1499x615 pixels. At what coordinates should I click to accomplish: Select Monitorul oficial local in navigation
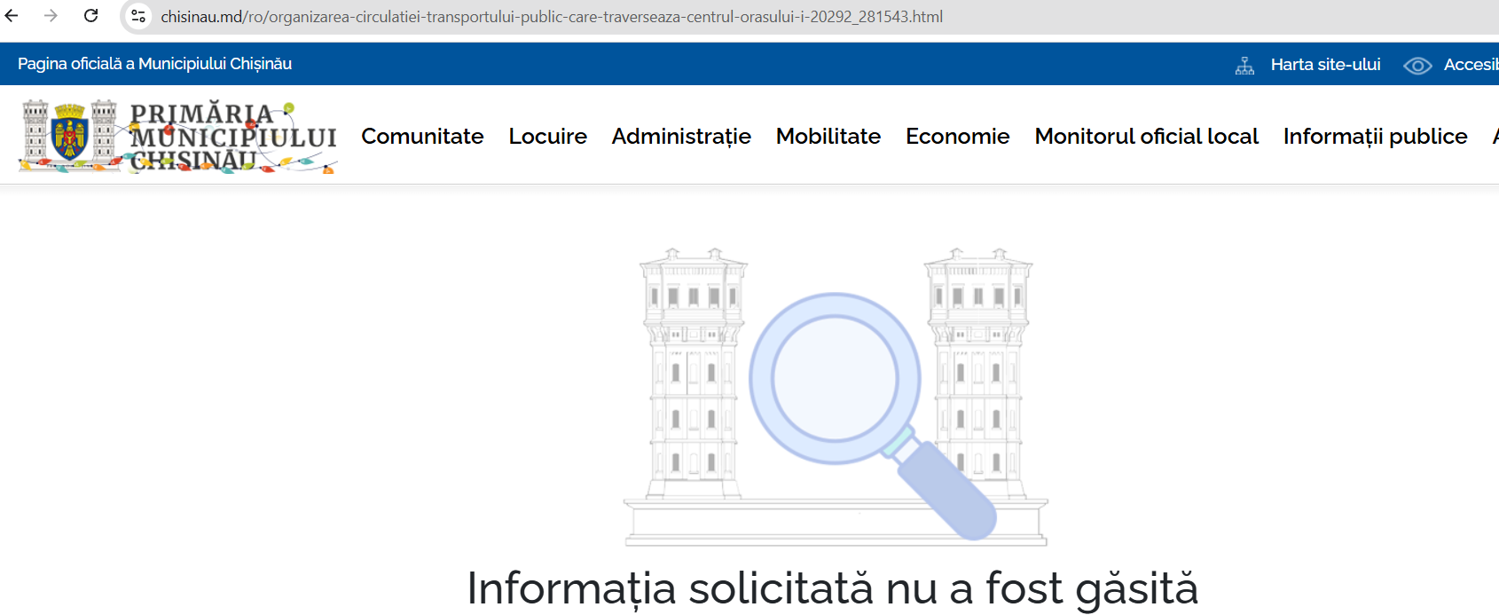[1146, 136]
